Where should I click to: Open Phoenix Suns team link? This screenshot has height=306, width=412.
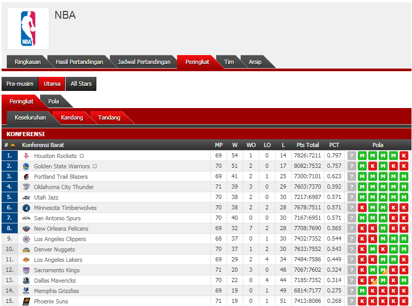pos(51,301)
